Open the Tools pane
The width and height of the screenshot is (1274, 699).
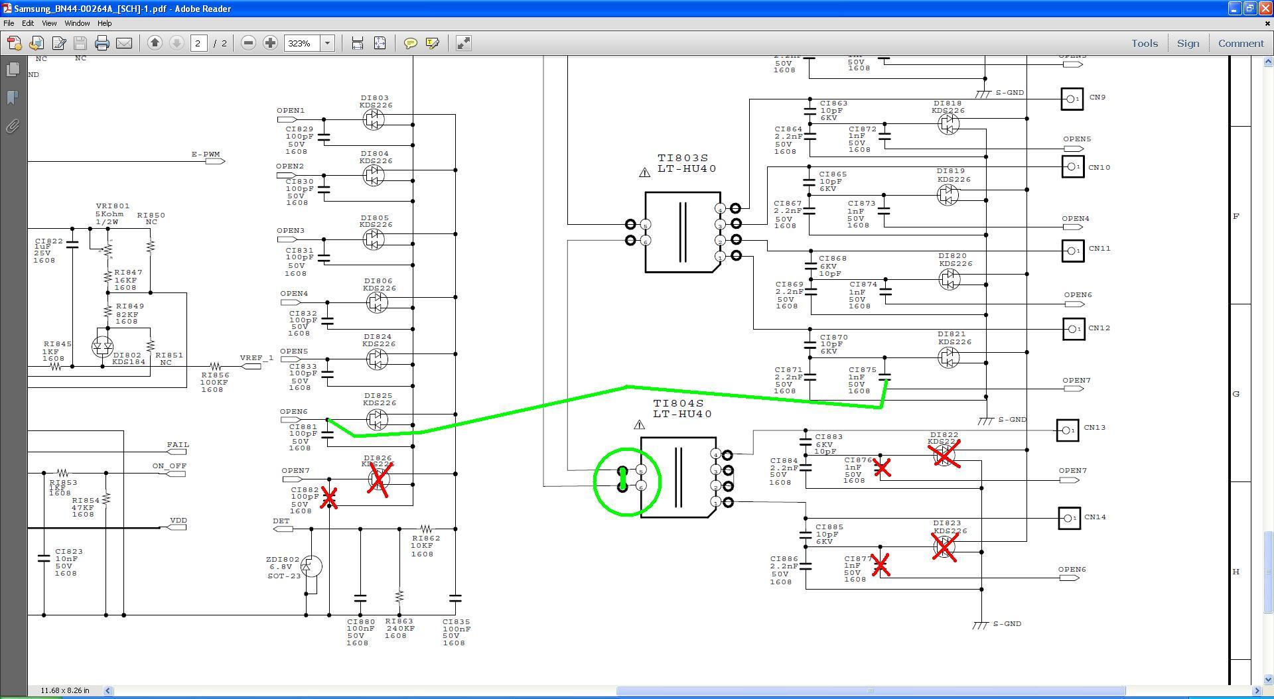pyautogui.click(x=1145, y=43)
